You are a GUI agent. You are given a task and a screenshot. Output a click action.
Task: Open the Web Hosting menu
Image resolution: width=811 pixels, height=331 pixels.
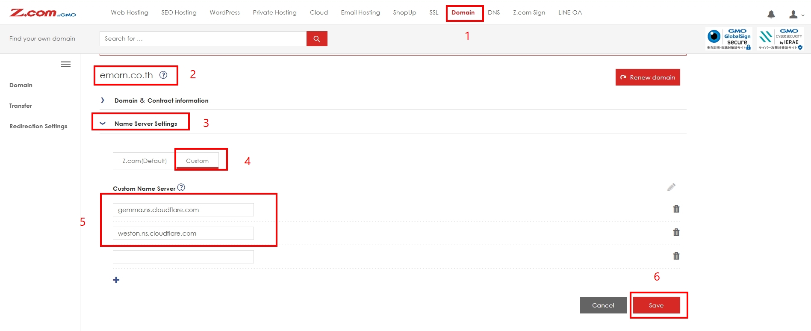tap(130, 12)
